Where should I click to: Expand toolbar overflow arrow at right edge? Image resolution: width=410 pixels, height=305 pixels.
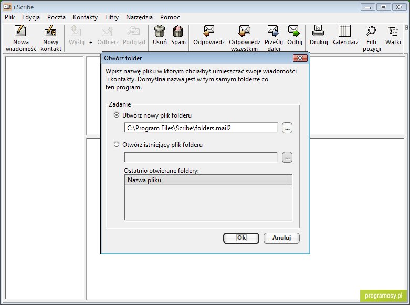[x=407, y=27]
